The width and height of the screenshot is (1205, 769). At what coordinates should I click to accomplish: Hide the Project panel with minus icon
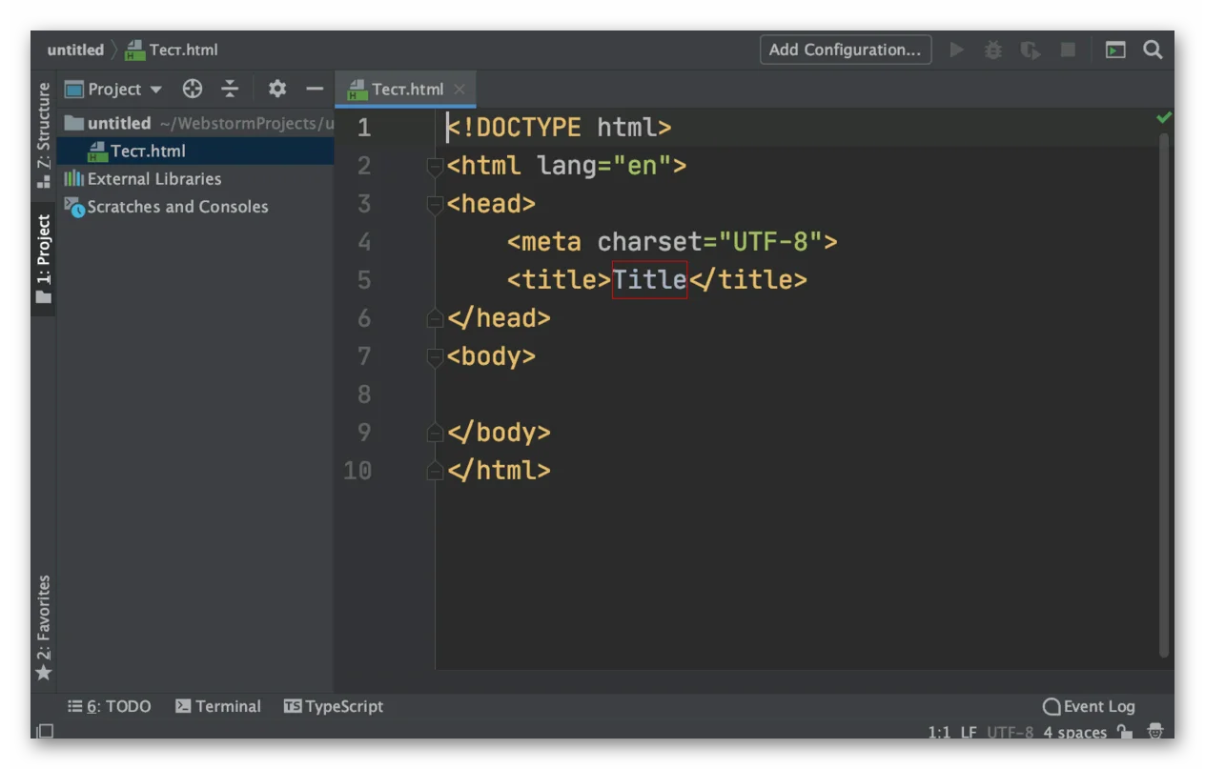click(315, 89)
